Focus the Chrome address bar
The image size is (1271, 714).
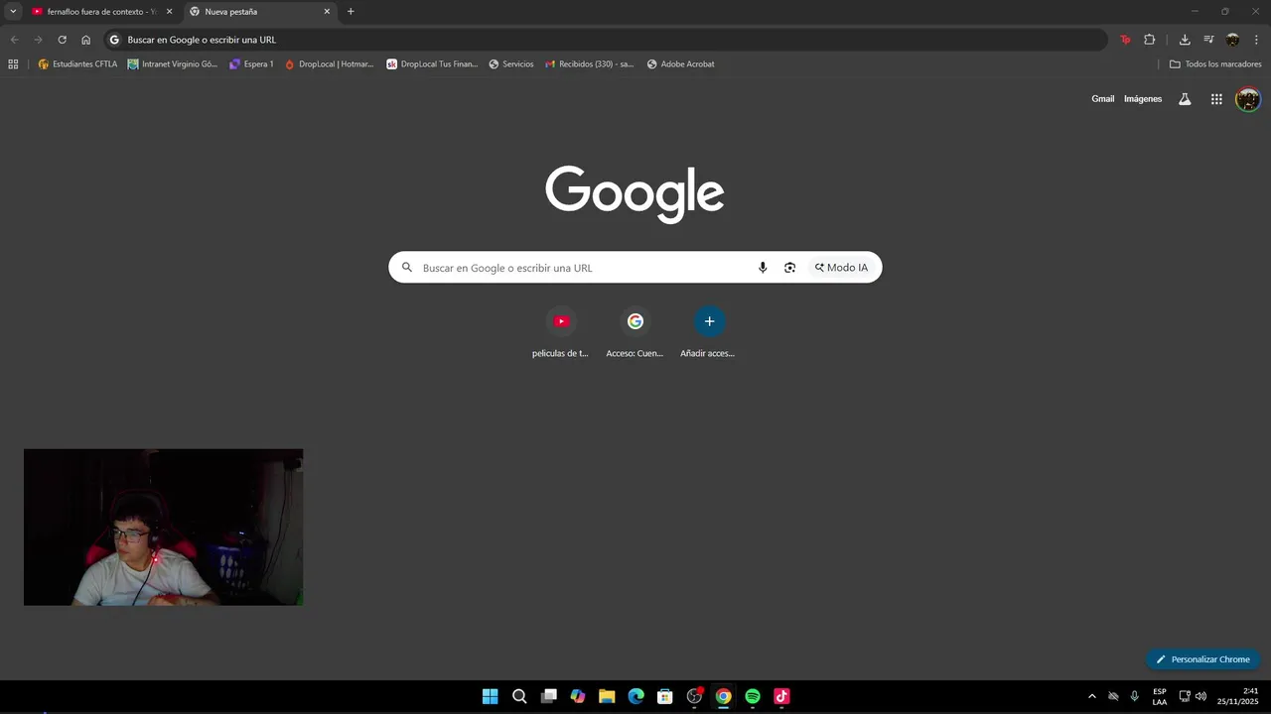pyautogui.click(x=606, y=40)
